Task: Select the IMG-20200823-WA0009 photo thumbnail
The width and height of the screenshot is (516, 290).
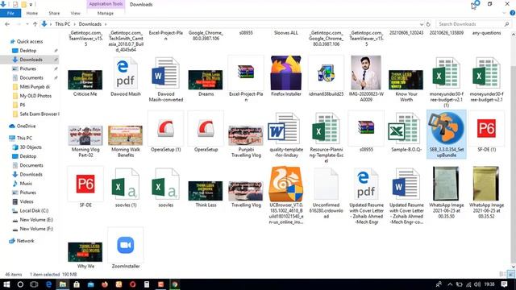Action: (x=366, y=73)
